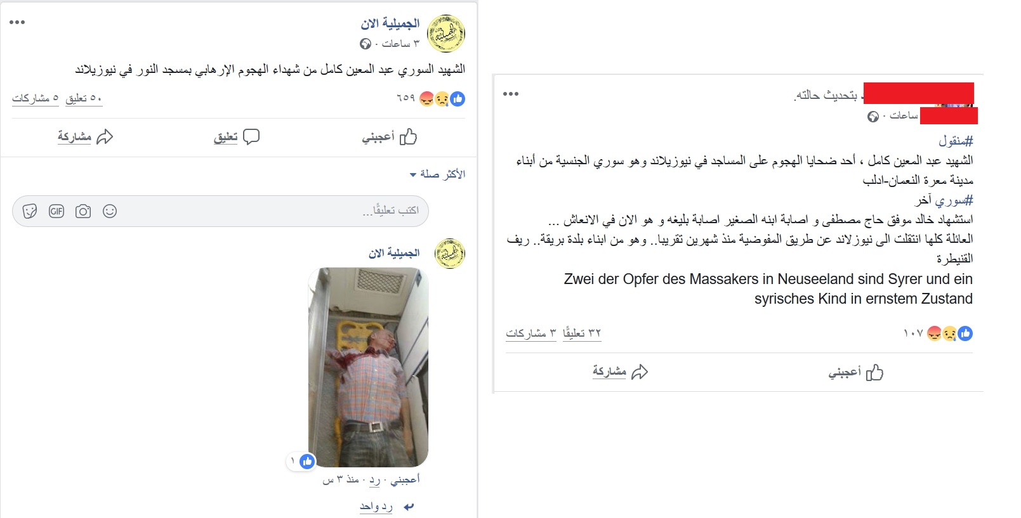This screenshot has width=1021, height=518.
Task: Open the comment's attached photo thumbnail
Action: (x=369, y=367)
